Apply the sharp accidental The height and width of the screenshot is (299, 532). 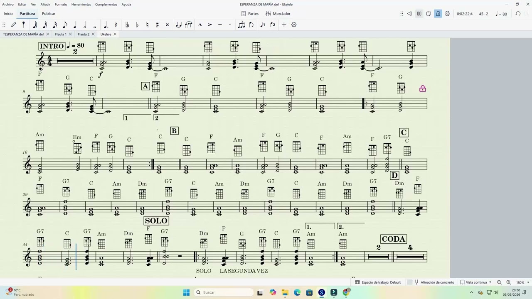157,25
